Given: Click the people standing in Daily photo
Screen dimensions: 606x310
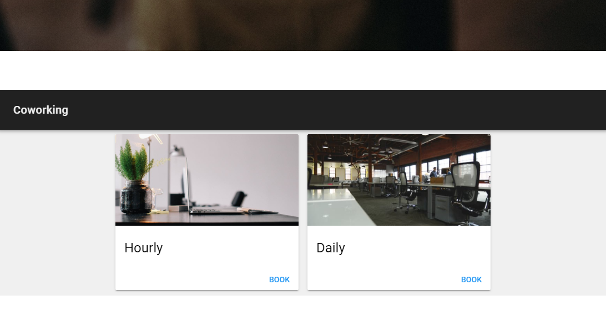Looking at the screenshot, I should [x=440, y=172].
